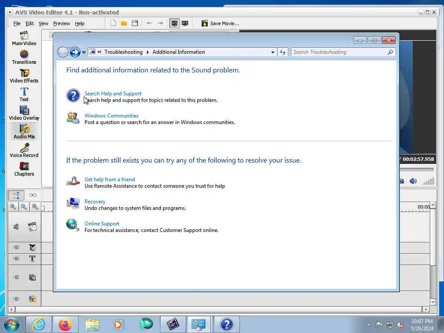Click the muted volume tray icon
This screenshot has height=333, width=444.
pyautogui.click(x=400, y=325)
